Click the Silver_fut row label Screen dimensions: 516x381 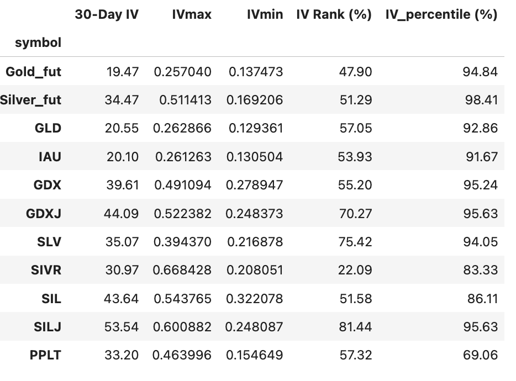[30, 100]
